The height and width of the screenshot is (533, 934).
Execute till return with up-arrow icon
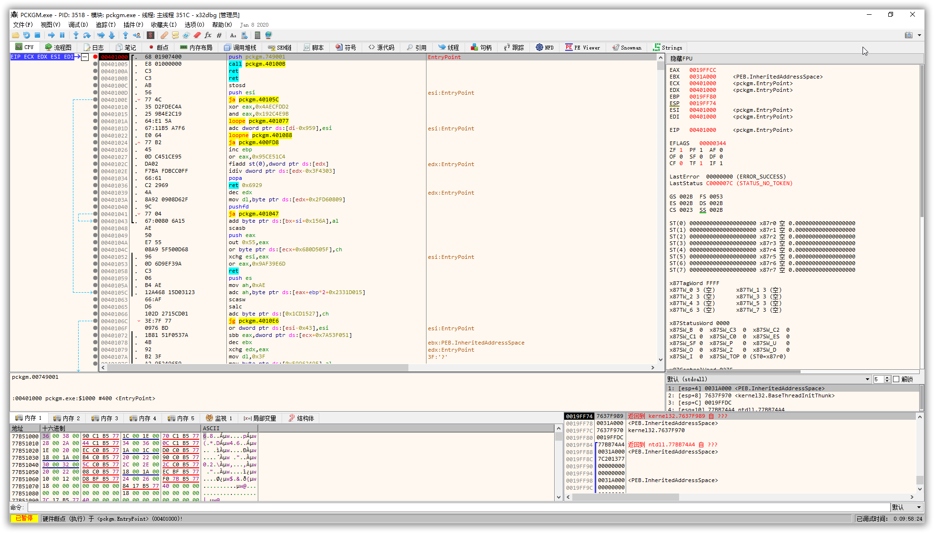tap(125, 35)
